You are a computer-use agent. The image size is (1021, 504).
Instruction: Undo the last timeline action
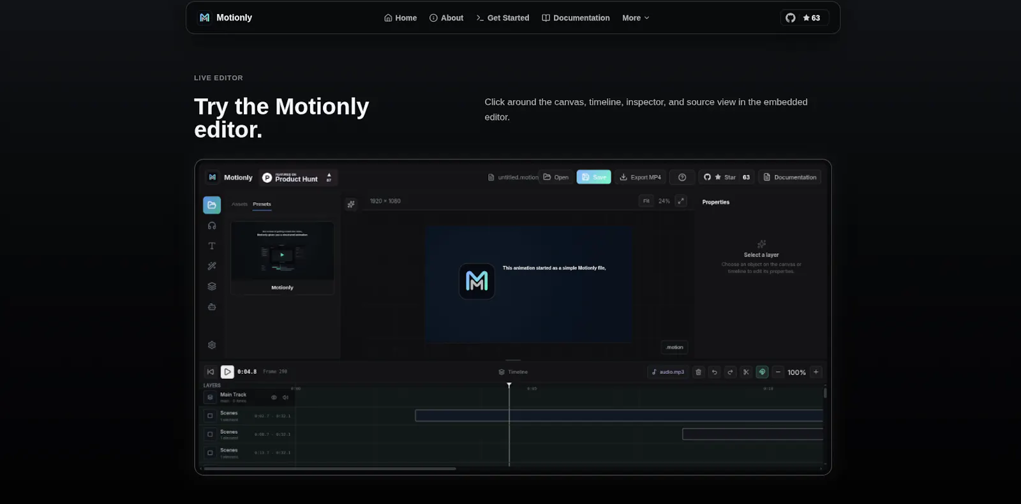[x=715, y=372]
